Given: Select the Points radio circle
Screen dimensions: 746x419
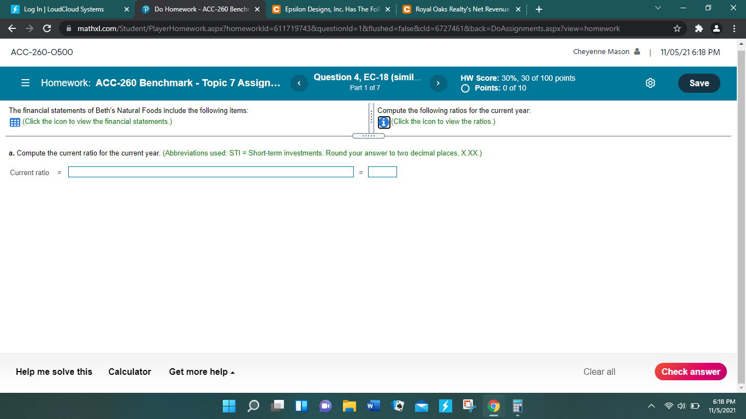Looking at the screenshot, I should point(465,87).
